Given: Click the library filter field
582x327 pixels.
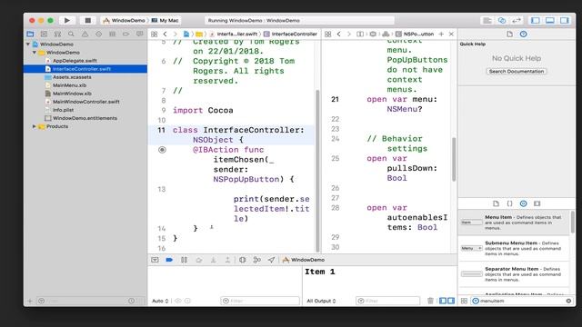Looking at the screenshot, I should coord(521,301).
